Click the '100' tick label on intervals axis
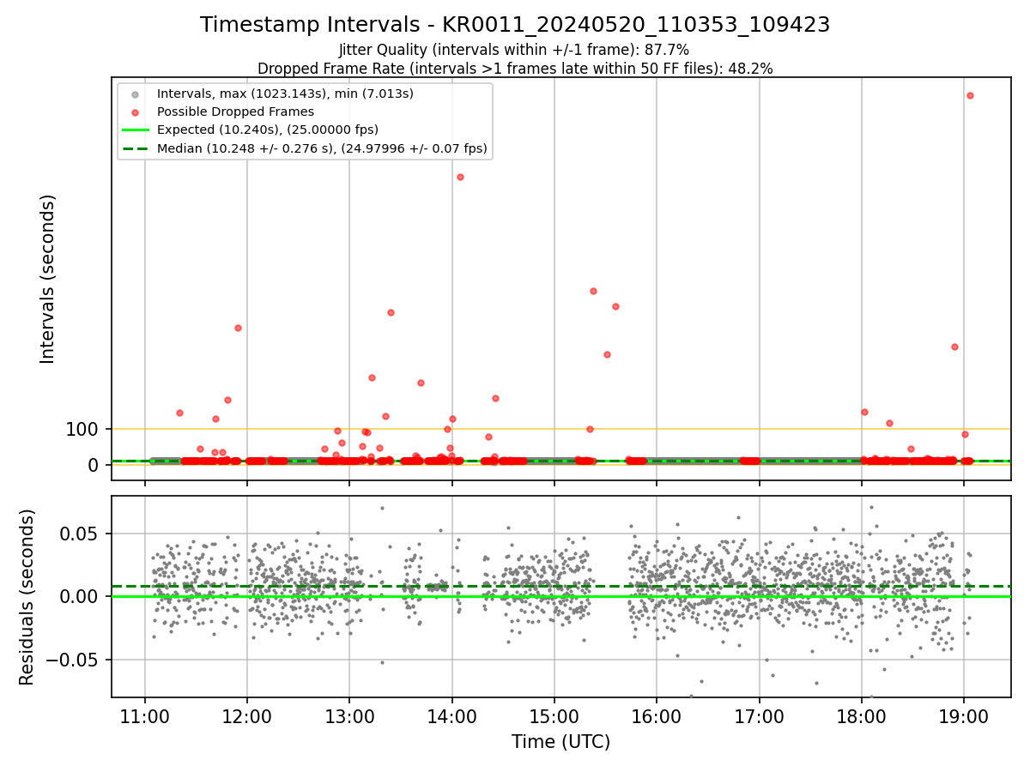The image size is (1030, 772). tap(82, 429)
